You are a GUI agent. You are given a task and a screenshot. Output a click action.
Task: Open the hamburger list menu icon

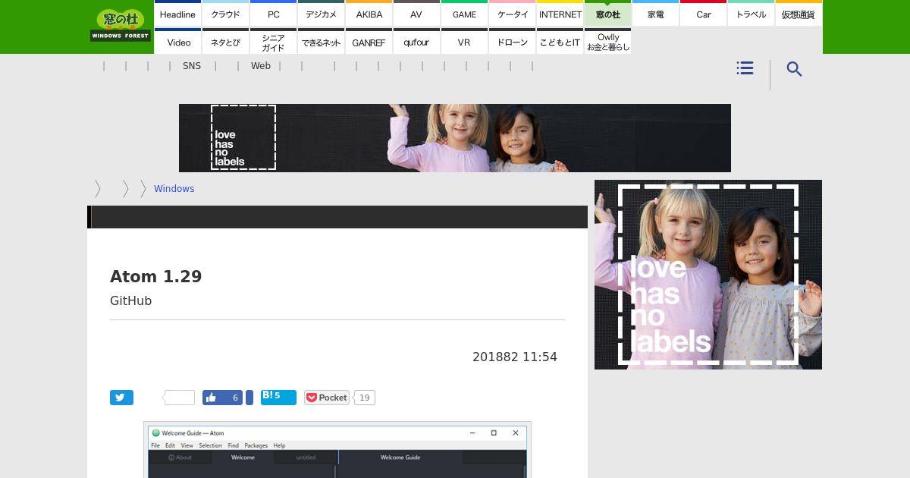[745, 68]
